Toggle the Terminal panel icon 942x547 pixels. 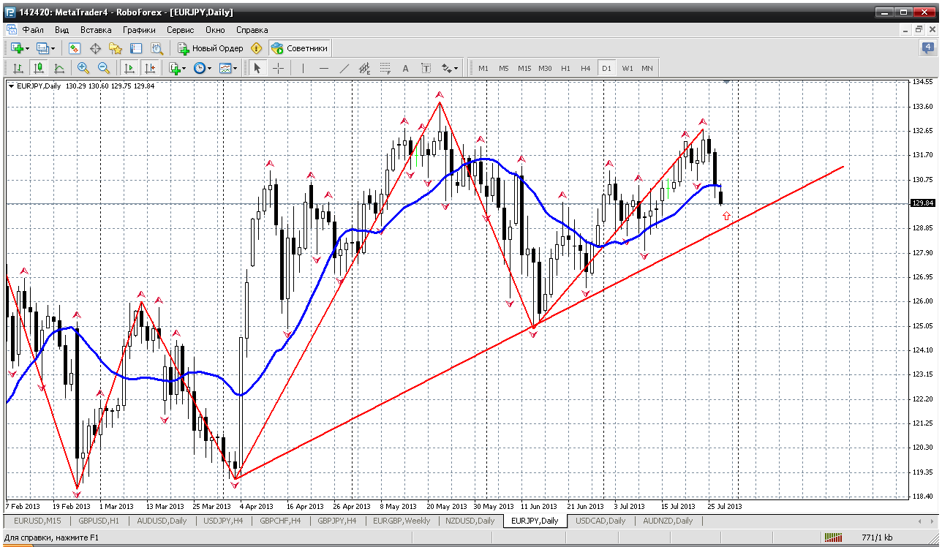(x=136, y=48)
